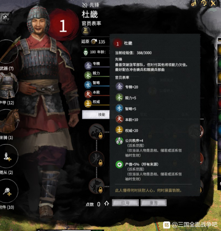The image size is (221, 231).
Task: Click the 应用 apply button
Action: (125, 203)
